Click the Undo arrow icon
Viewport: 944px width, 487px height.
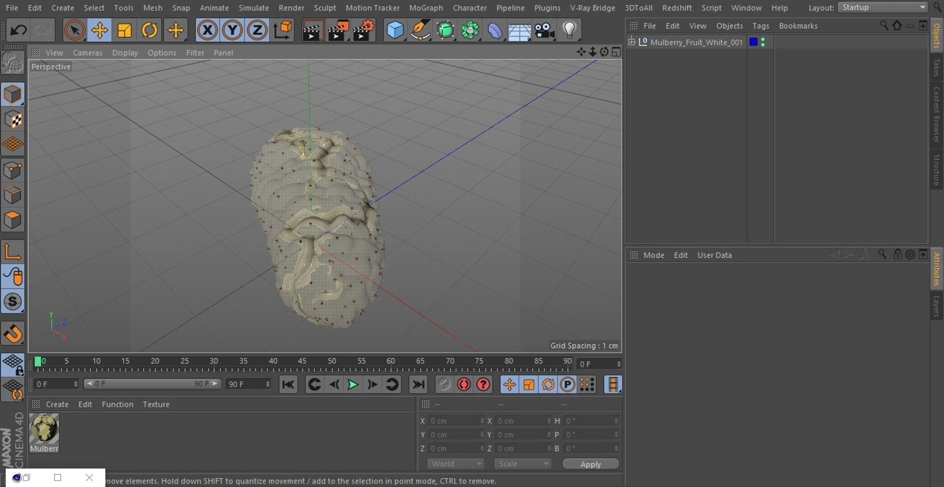[x=18, y=30]
